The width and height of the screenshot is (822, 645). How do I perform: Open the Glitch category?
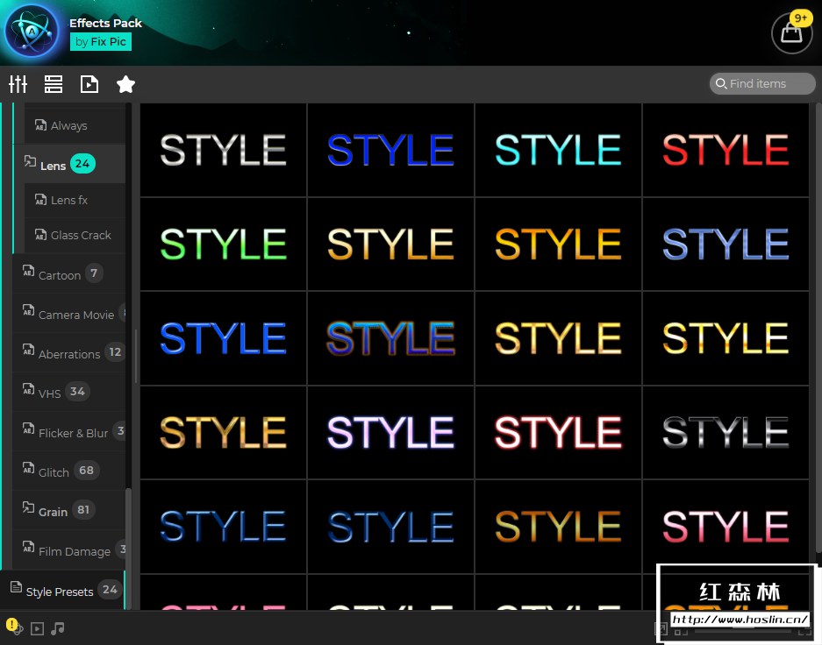pyautogui.click(x=69, y=471)
